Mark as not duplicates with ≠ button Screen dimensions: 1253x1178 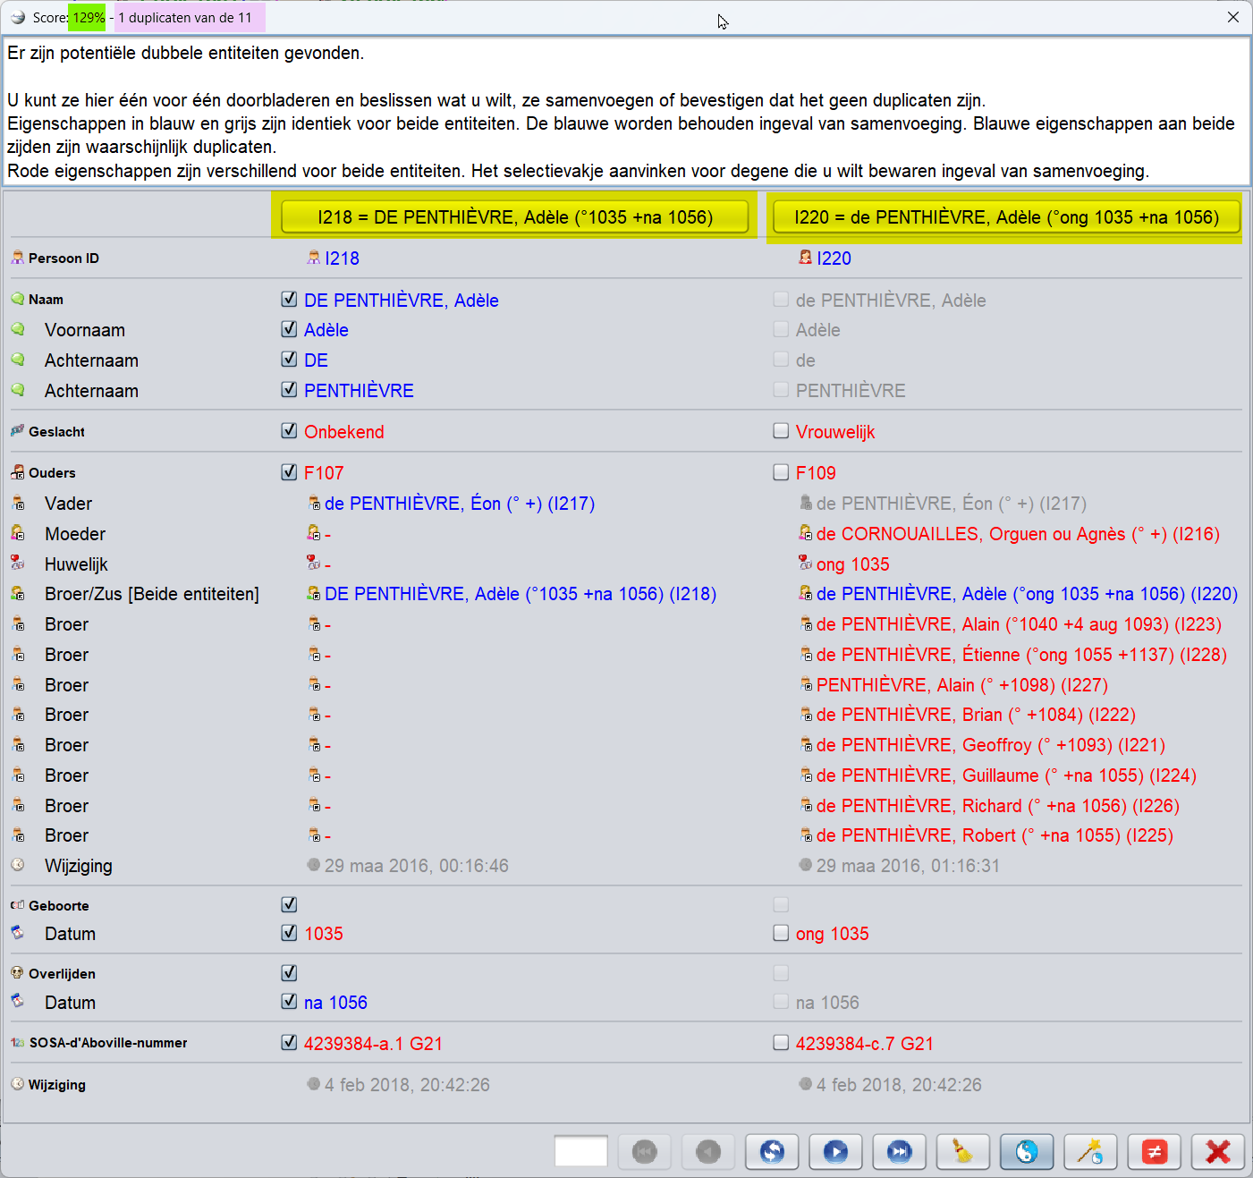(1154, 1151)
